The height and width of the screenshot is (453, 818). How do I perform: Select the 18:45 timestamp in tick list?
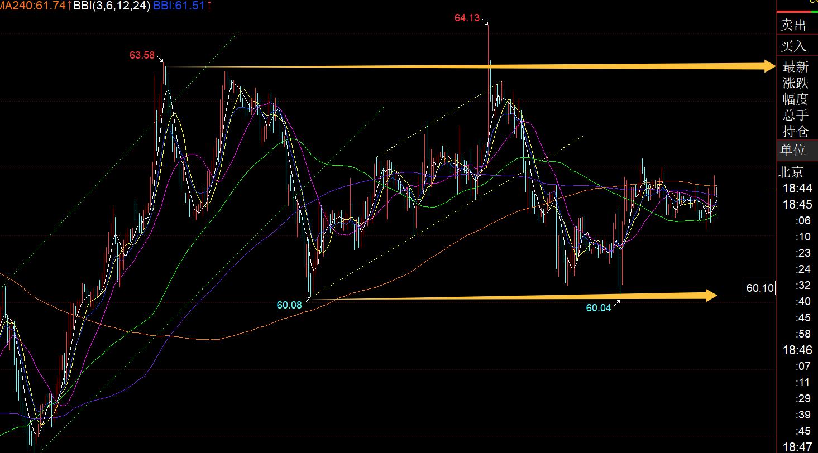tap(797, 204)
